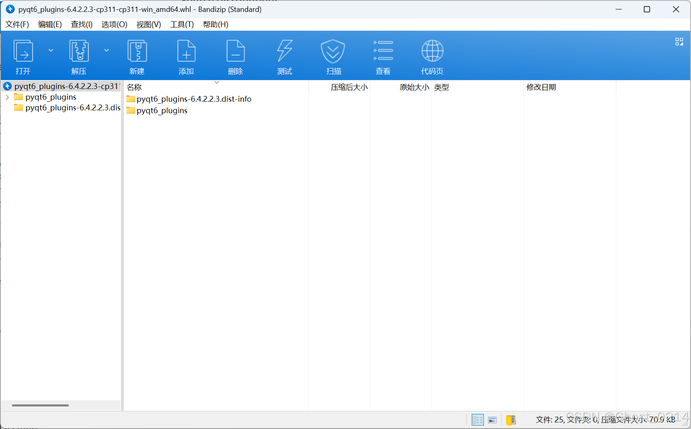Screen dimensions: 691x429
Task: Expand the pyqt6_plugins tree folder chevron
Action: pyautogui.click(x=7, y=97)
